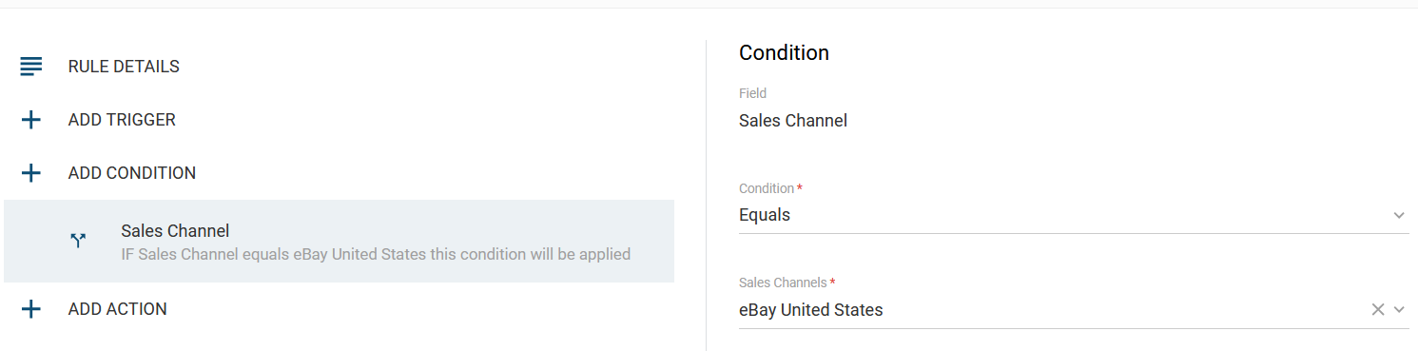Select the ADD ACTION option
Viewport: 1418px width, 351px height.
point(118,309)
